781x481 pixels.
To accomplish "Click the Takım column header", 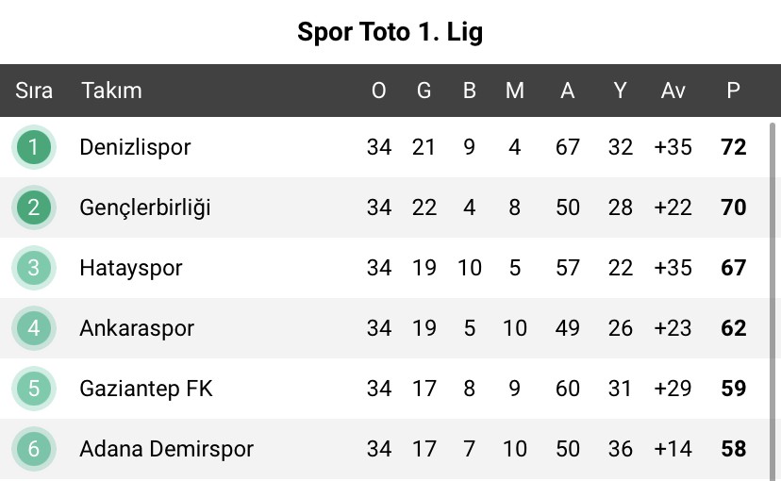I will [x=111, y=91].
